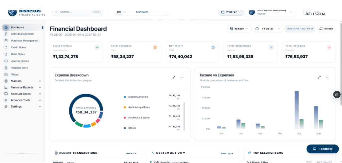Image resolution: width=342 pixels, height=163 pixels.
Task: Click the Purchase Management sidebar icon
Action: point(6,41)
